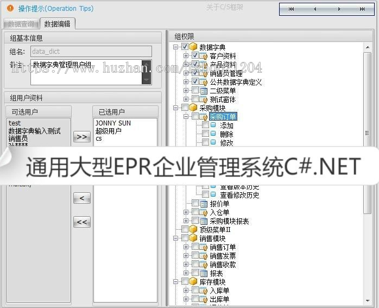The image size is (379, 308).
Task: Click the 库存模块 cube icon
Action: click(x=193, y=281)
